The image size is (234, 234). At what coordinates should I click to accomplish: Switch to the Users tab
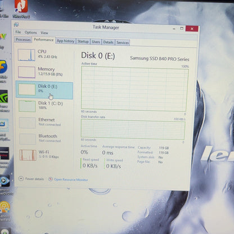click(x=96, y=42)
